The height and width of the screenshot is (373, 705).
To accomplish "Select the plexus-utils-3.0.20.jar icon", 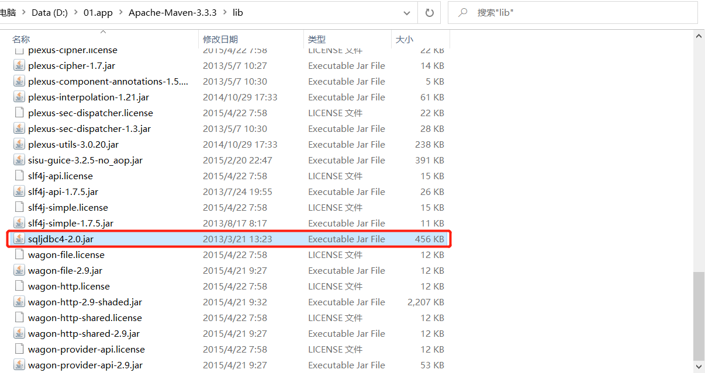I will point(19,144).
